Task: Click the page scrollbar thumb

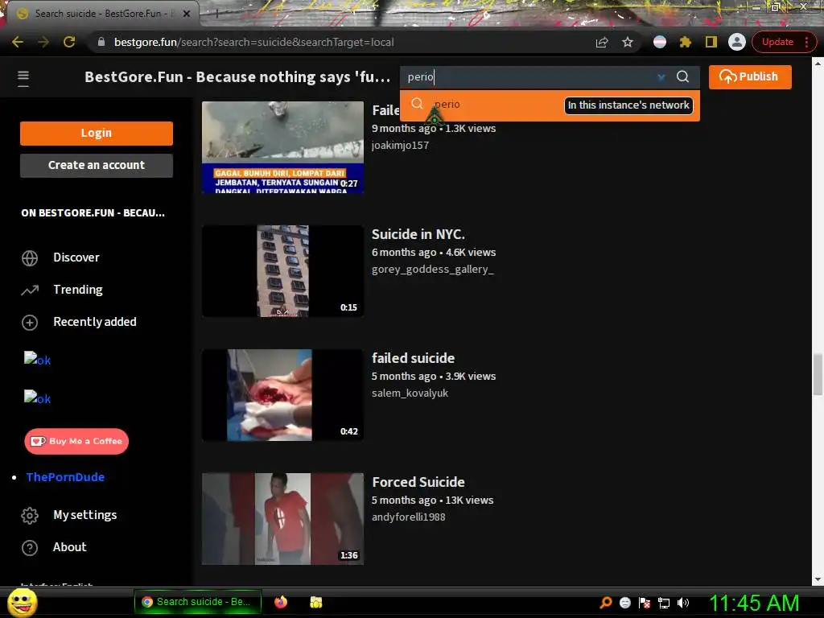Action: (x=818, y=375)
